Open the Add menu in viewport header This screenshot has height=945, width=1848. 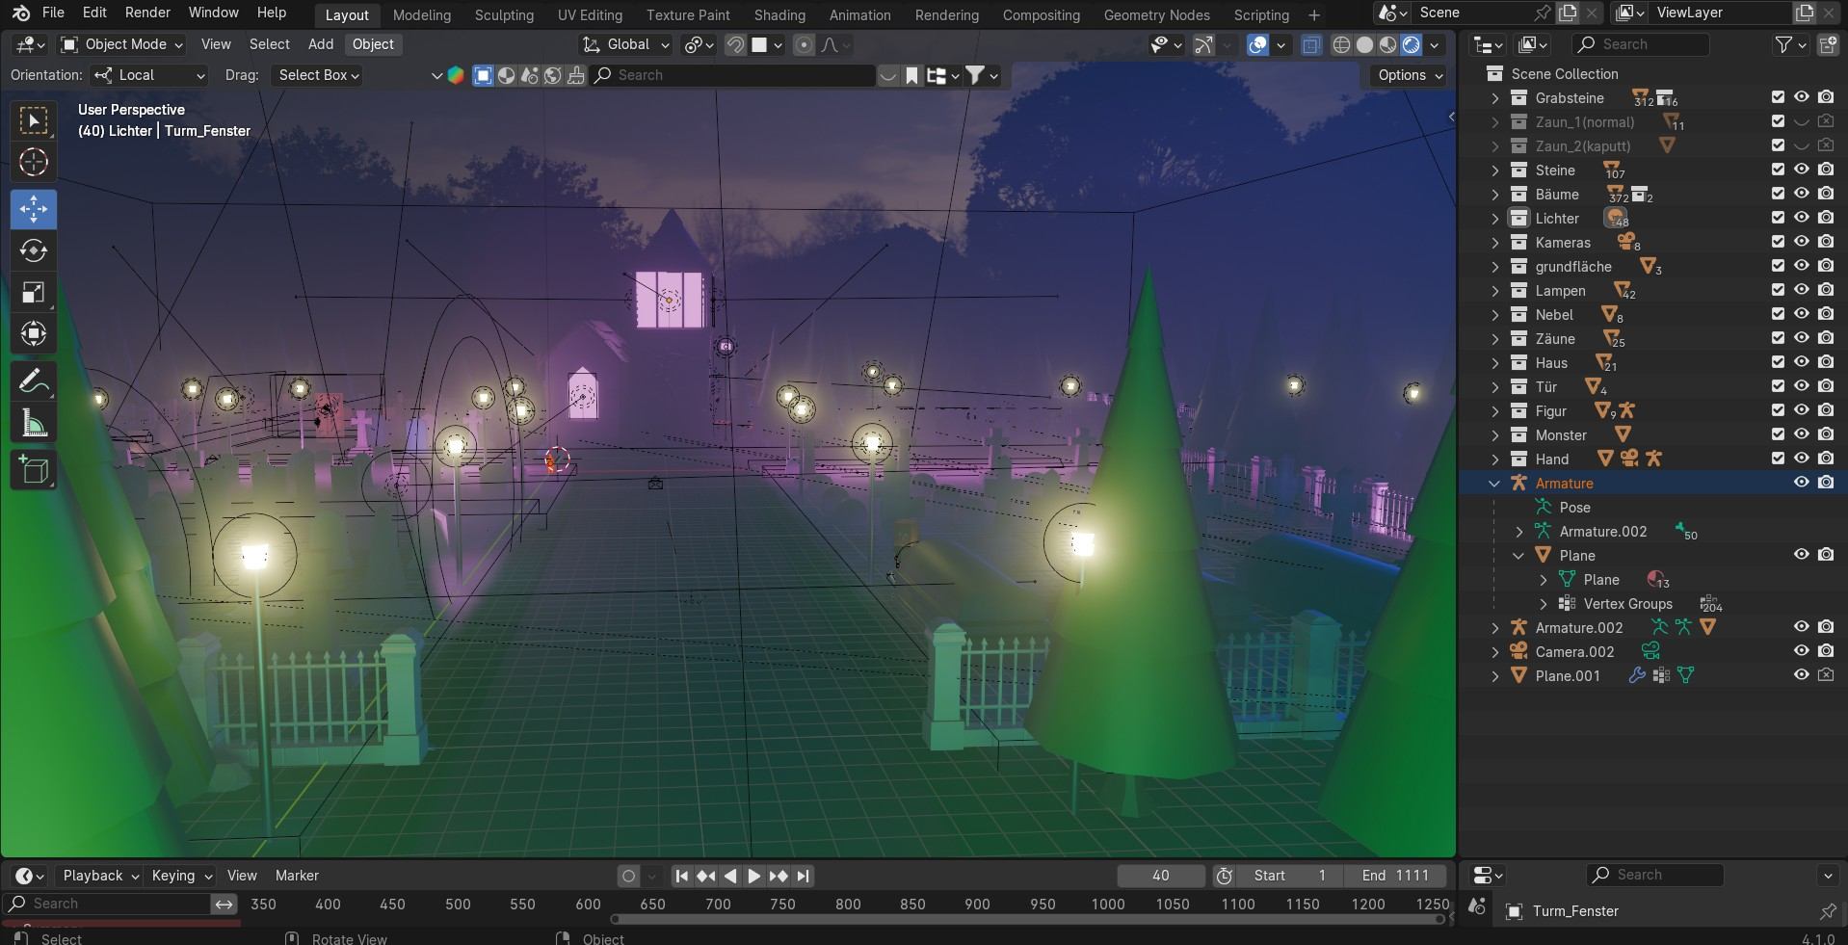pos(321,44)
